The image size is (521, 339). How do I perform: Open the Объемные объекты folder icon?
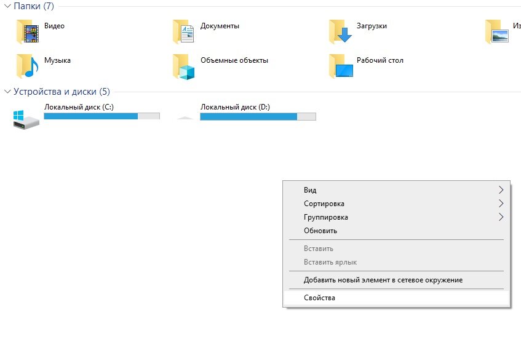tap(183, 67)
